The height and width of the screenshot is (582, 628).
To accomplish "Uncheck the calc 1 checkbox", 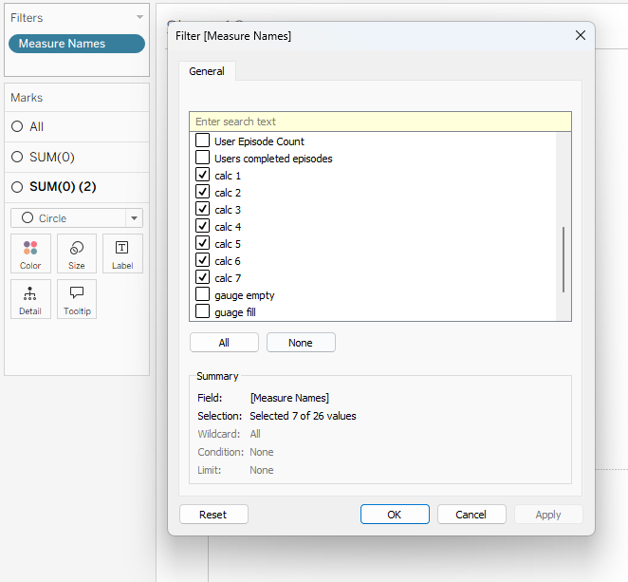I will click(202, 176).
